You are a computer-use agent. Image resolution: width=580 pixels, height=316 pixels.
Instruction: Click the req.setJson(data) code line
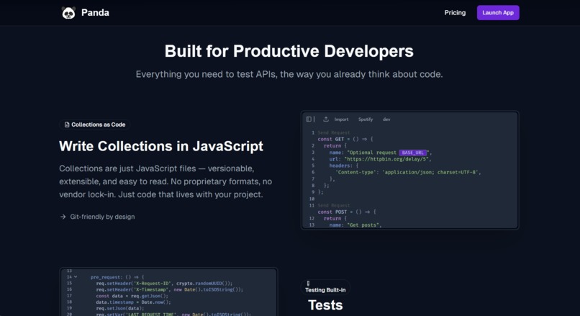(120, 308)
